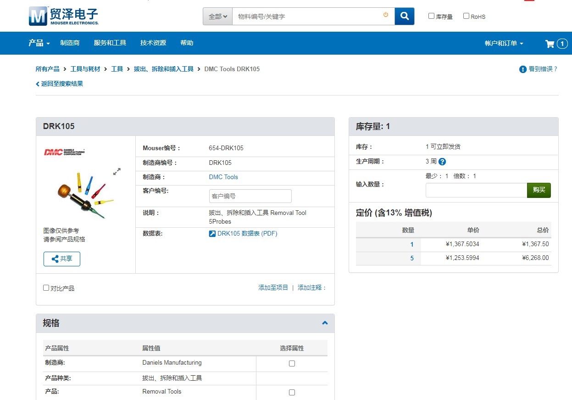Open DRK105 数据表 (PDF) link

click(247, 233)
